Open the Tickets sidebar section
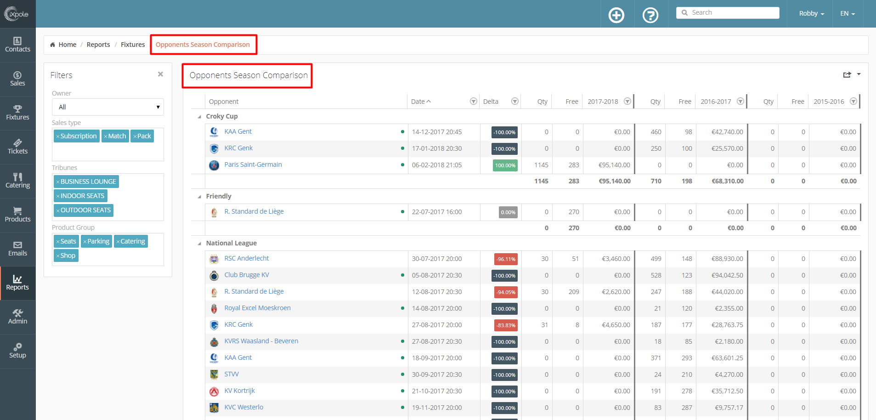The width and height of the screenshot is (876, 420). [17, 147]
